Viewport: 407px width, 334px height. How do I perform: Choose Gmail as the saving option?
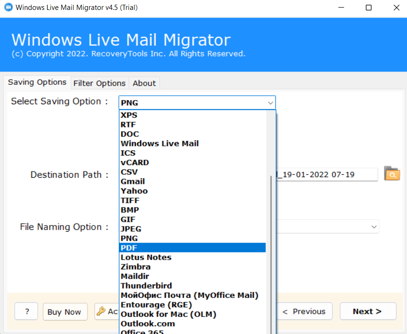[193, 181]
